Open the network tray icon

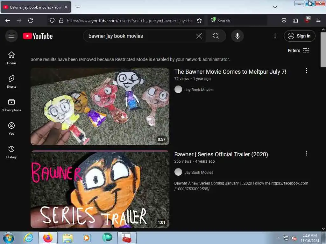(286, 238)
